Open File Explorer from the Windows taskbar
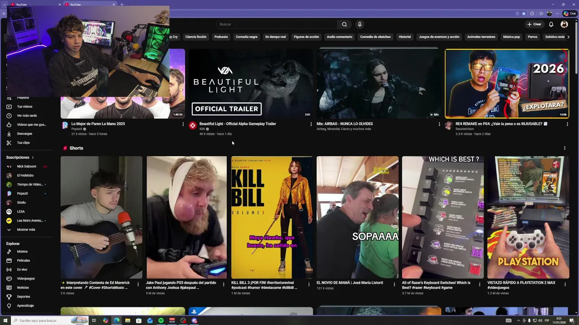This screenshot has height=325, width=579. coord(128,320)
